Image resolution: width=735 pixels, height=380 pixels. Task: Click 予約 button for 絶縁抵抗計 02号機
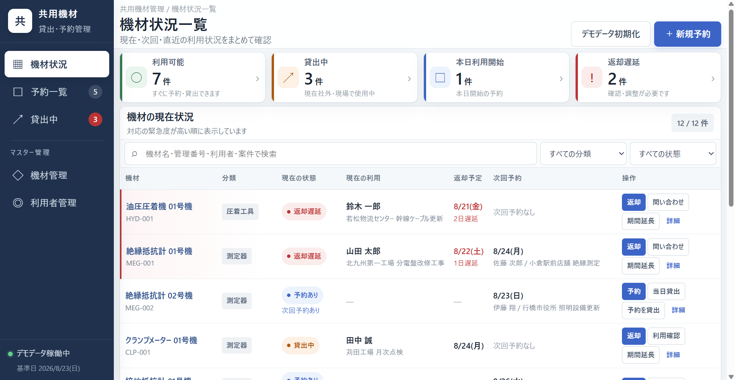click(634, 292)
